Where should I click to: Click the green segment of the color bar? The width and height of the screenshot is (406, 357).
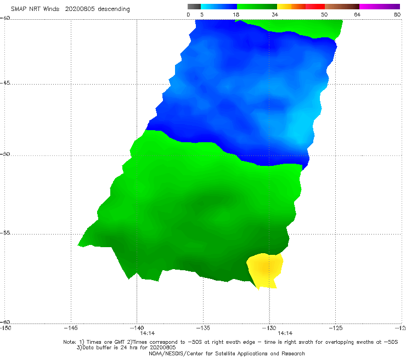[257, 7]
